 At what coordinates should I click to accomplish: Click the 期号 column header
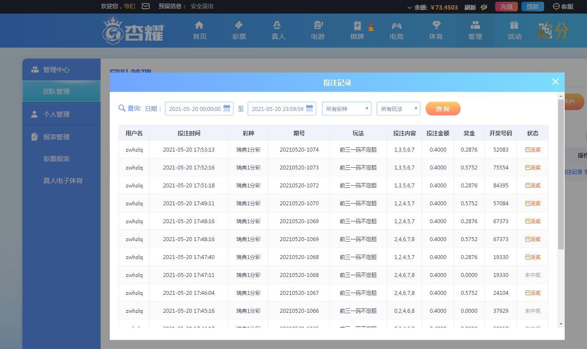point(299,133)
